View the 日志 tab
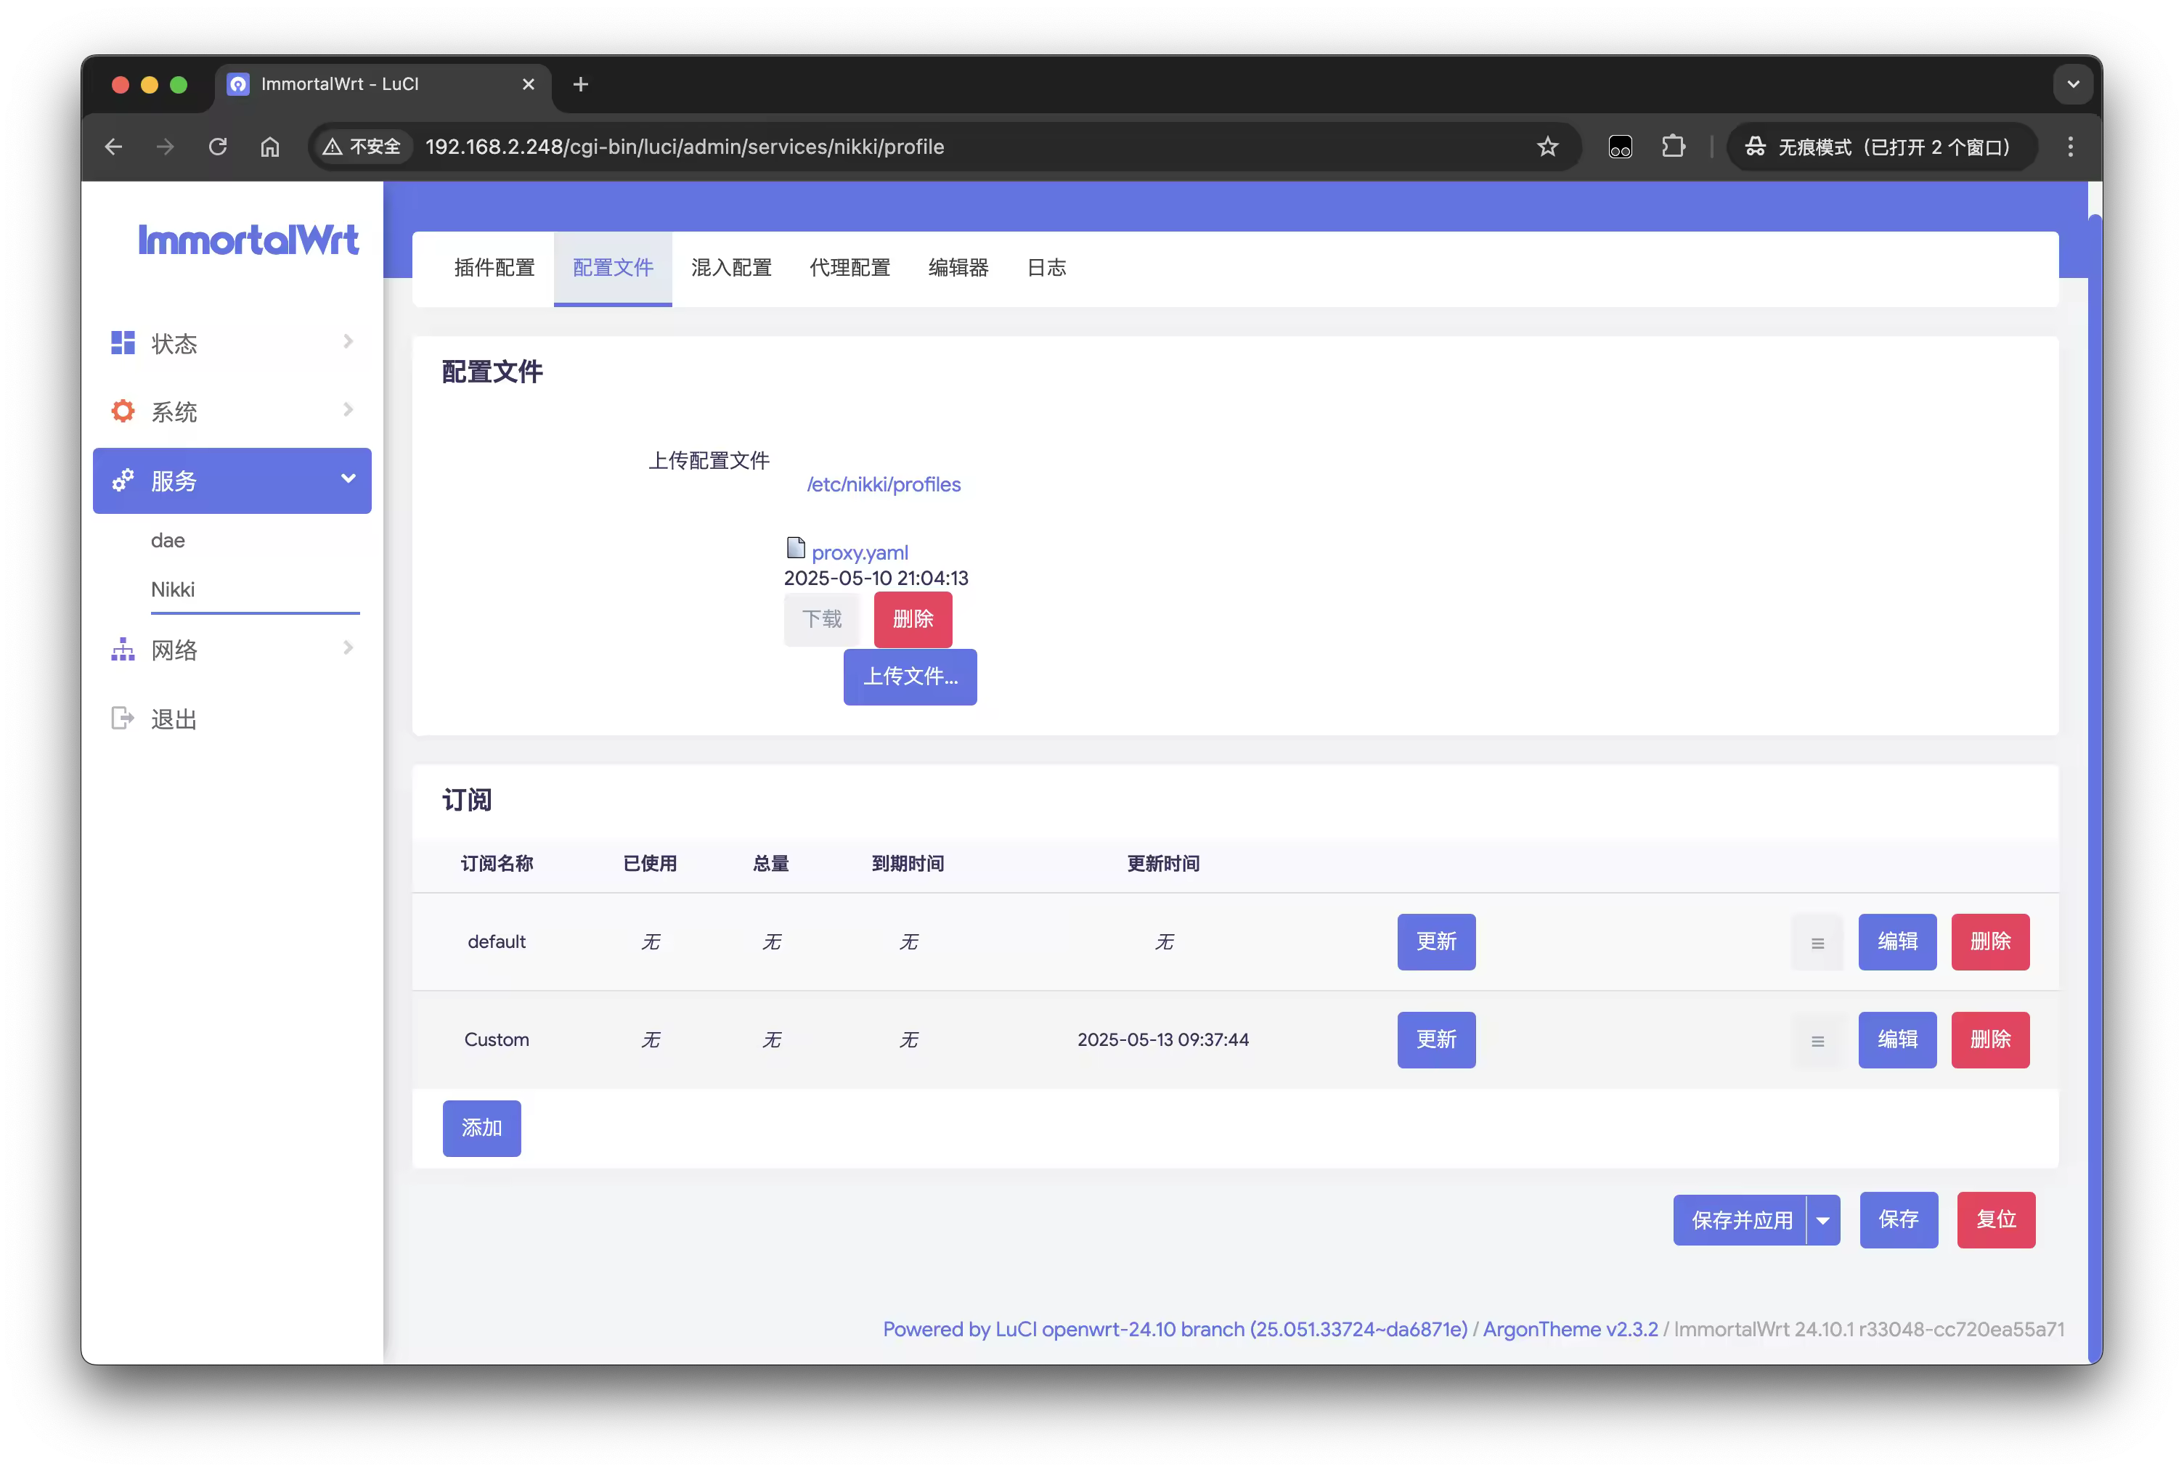The width and height of the screenshot is (2184, 1472). (x=1047, y=268)
